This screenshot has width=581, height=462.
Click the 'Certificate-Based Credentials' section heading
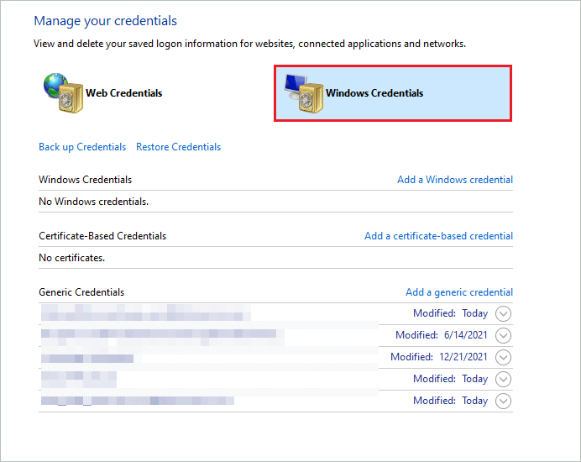pos(102,236)
